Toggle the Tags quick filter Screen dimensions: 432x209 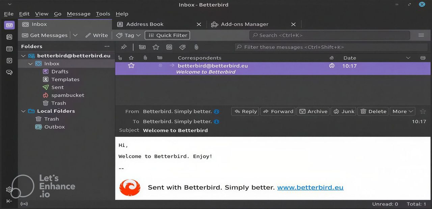point(183,47)
